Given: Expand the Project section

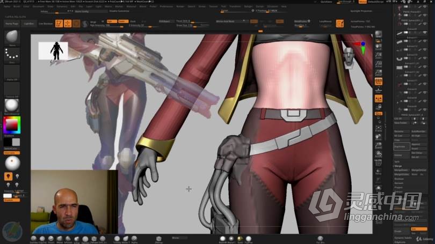Looking at the screenshot, I should coord(398,188).
